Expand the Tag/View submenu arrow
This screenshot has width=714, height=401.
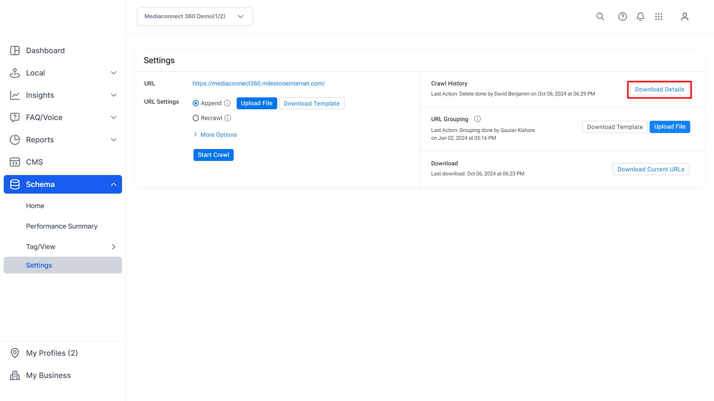tap(114, 247)
